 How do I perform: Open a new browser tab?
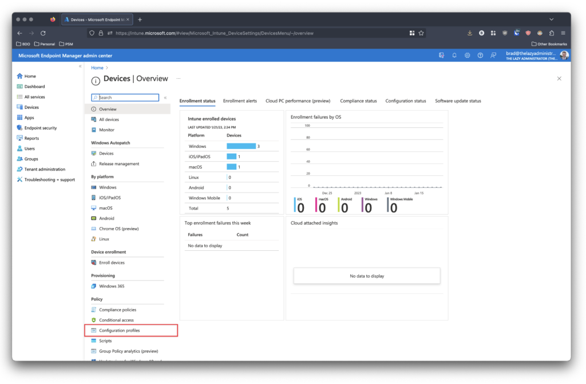click(x=140, y=20)
